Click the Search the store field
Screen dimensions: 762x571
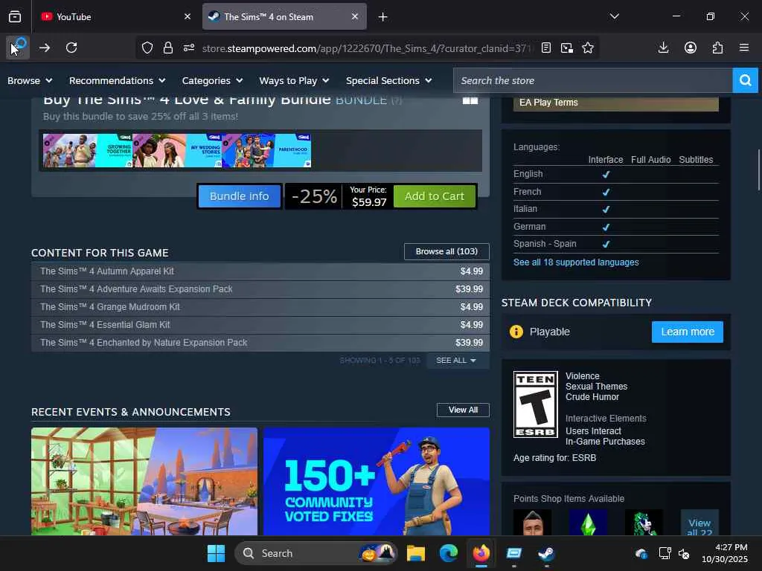[x=593, y=80]
